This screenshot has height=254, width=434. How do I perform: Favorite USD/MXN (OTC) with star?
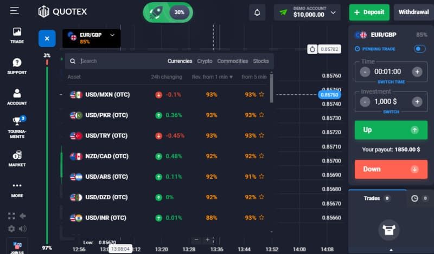tap(261, 95)
